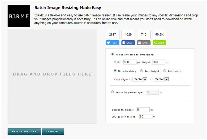Open the 59.5K share count bubble
This screenshot has width=207, height=140.
pos(159,35)
